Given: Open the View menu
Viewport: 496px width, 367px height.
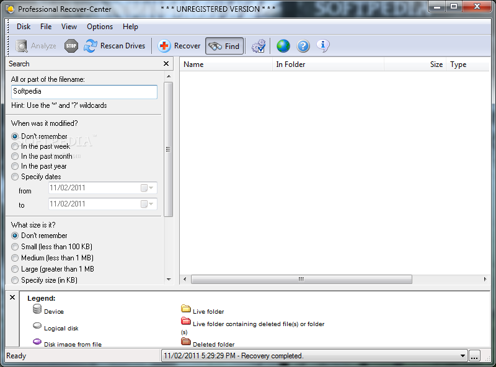Looking at the screenshot, I should click(69, 27).
